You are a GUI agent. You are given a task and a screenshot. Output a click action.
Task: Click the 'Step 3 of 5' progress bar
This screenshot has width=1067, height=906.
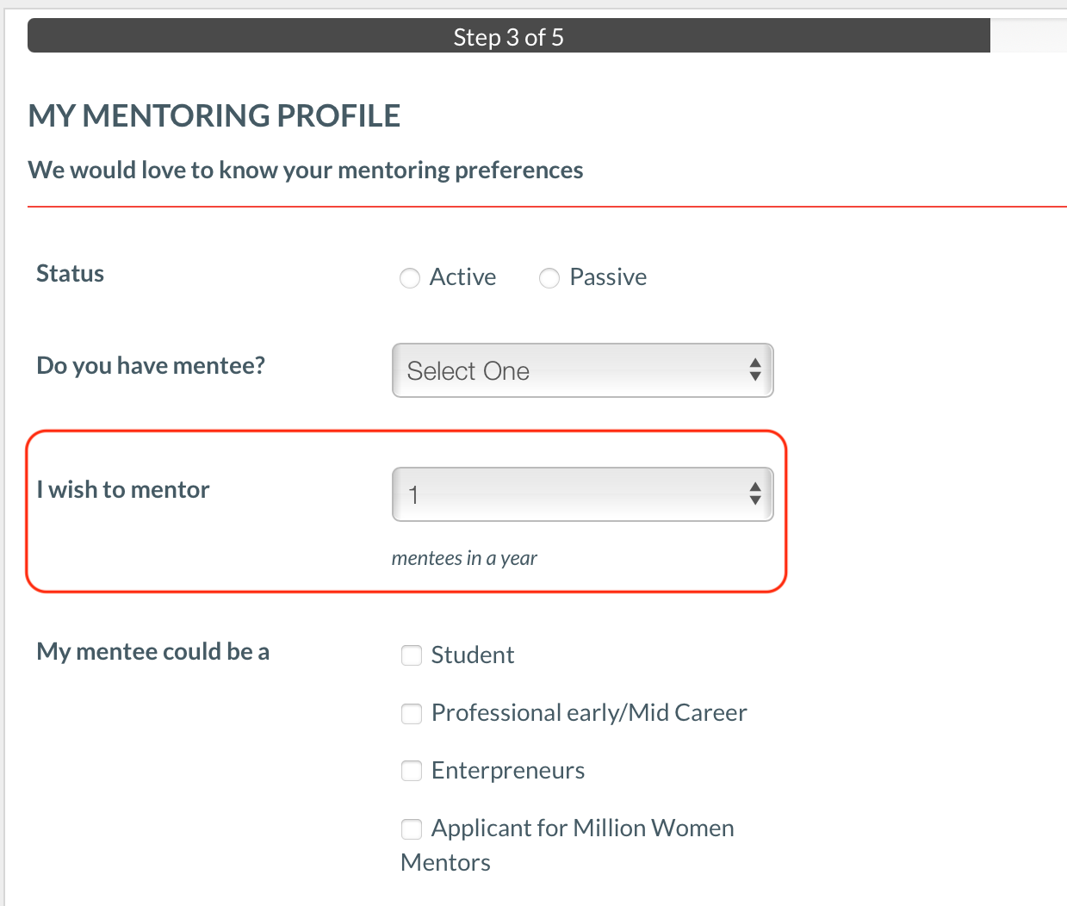point(509,35)
